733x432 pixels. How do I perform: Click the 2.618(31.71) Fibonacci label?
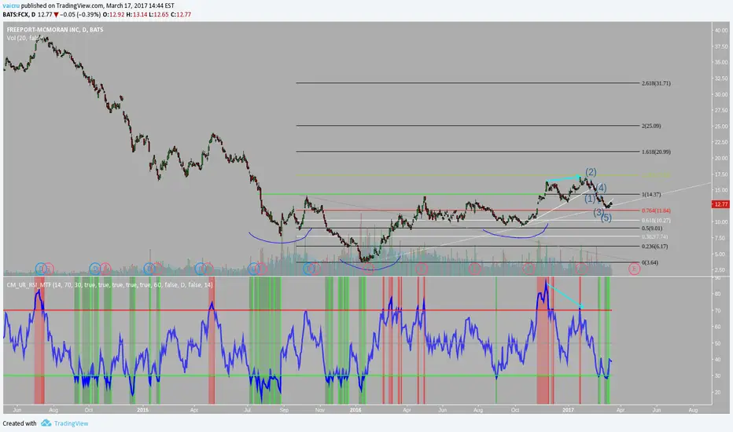(656, 83)
